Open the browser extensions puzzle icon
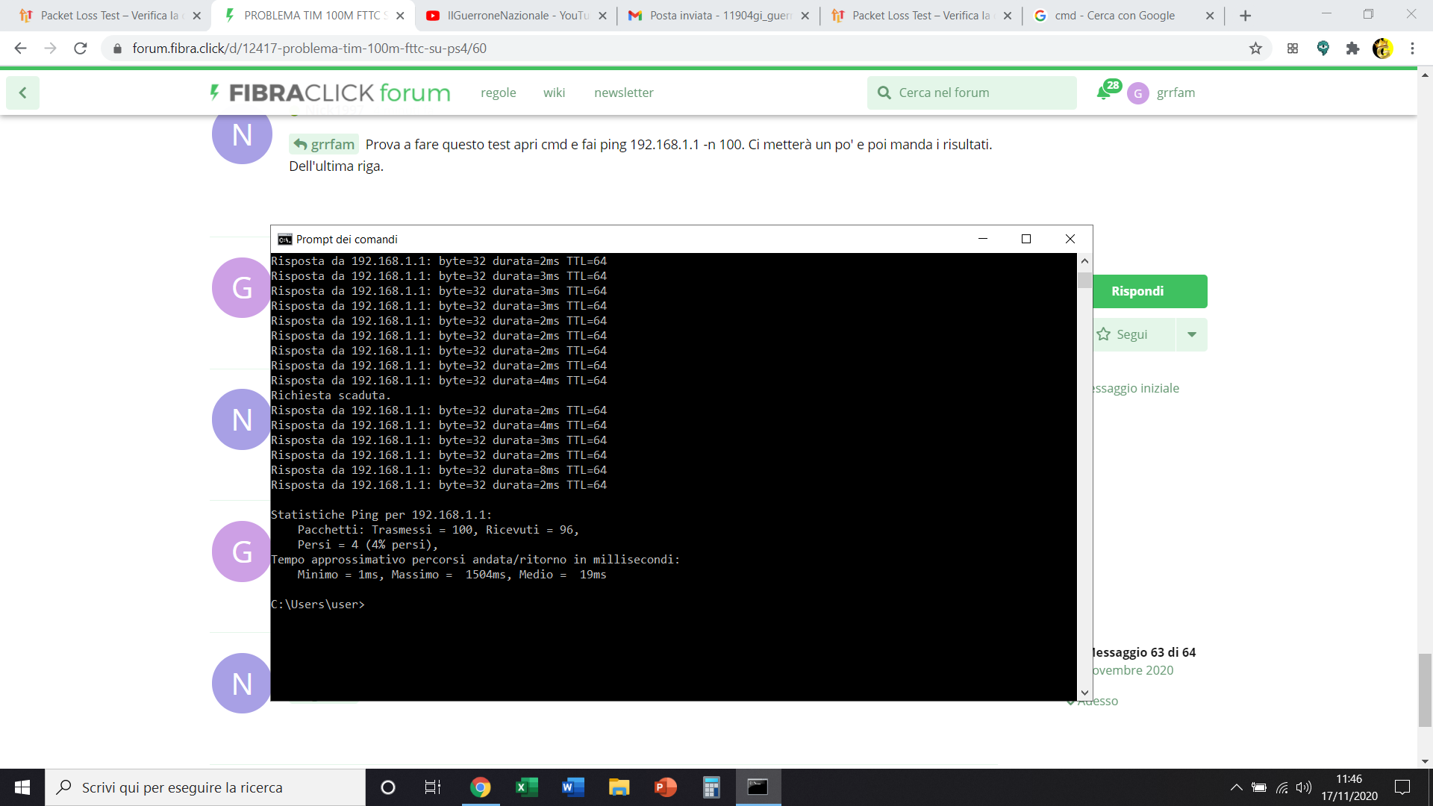The height and width of the screenshot is (806, 1433). click(x=1353, y=48)
